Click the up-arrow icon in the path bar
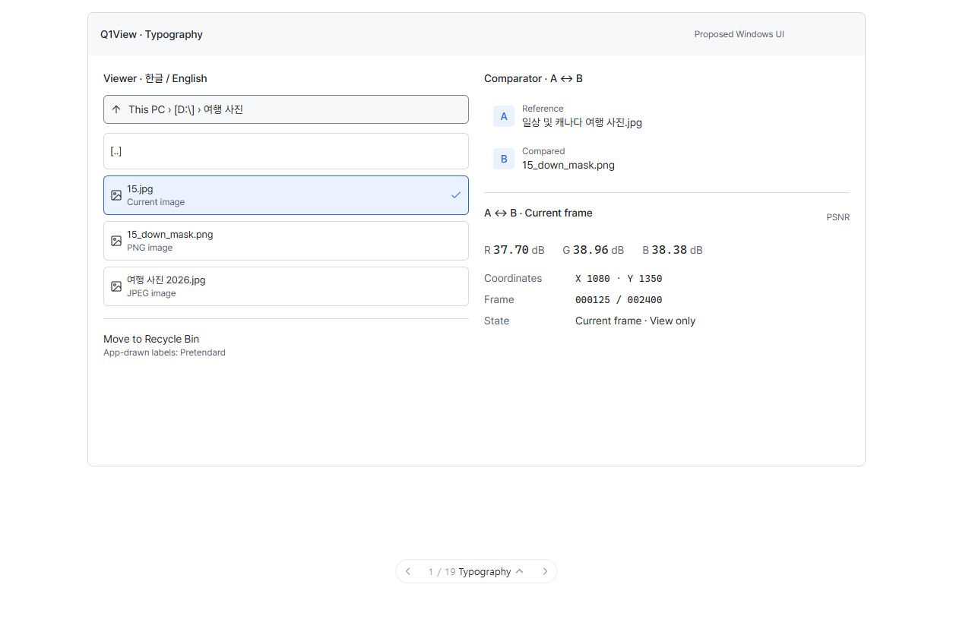 click(x=116, y=109)
